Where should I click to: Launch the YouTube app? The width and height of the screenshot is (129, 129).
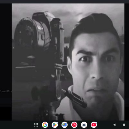(x=94, y=125)
